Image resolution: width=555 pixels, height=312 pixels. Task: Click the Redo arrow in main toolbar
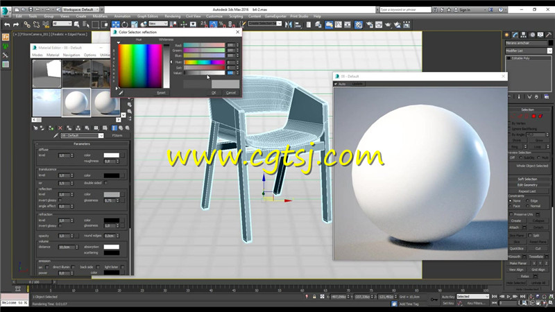[16, 24]
